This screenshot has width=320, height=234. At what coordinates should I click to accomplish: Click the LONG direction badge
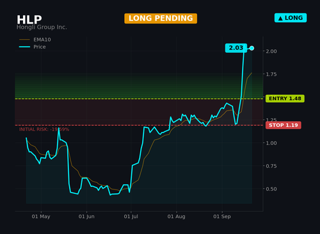[291, 18]
